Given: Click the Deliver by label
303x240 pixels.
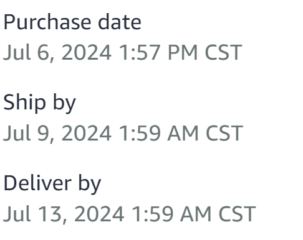Looking at the screenshot, I should [x=52, y=183].
